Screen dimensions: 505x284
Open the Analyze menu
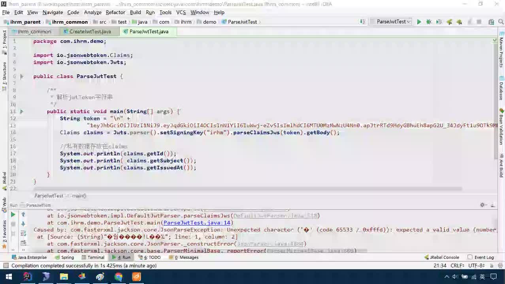coord(93,12)
